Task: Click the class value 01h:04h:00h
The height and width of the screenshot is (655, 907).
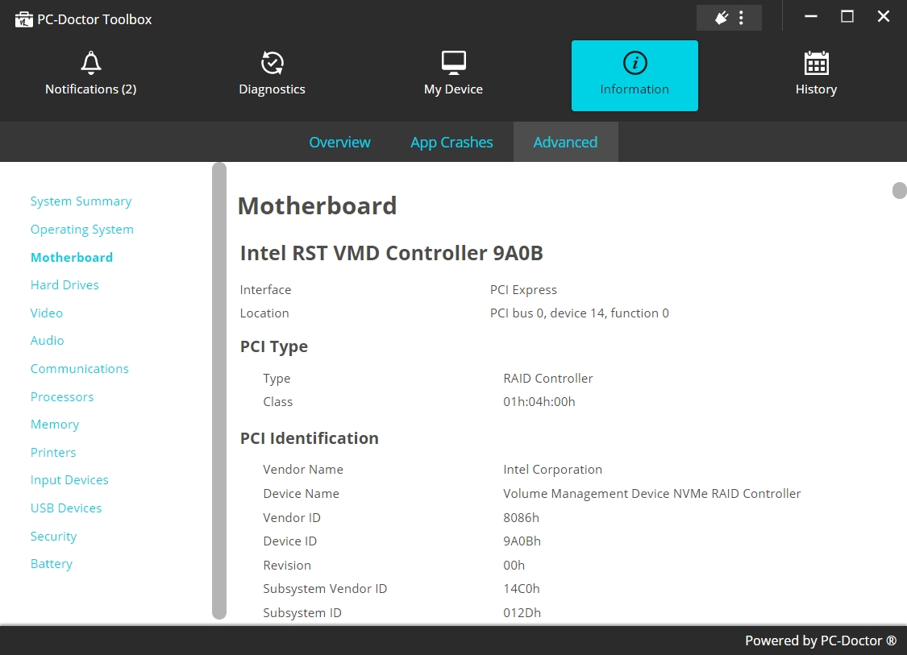Action: (539, 402)
